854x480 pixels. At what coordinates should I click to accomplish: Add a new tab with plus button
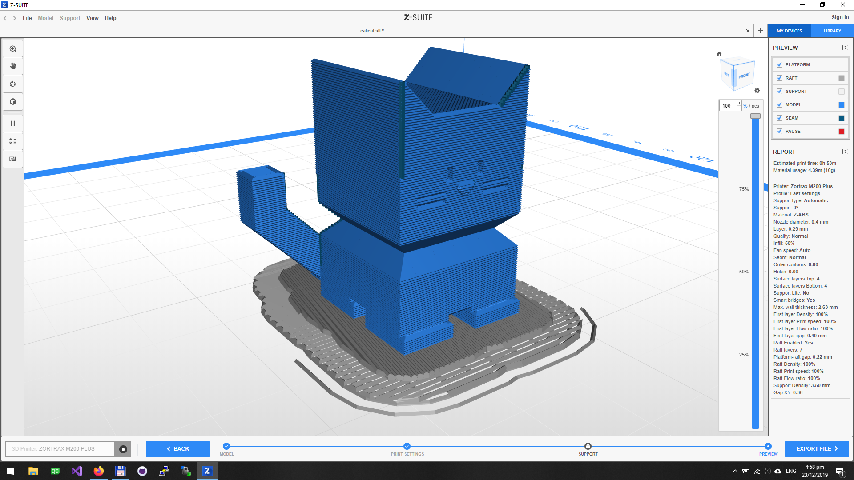761,31
